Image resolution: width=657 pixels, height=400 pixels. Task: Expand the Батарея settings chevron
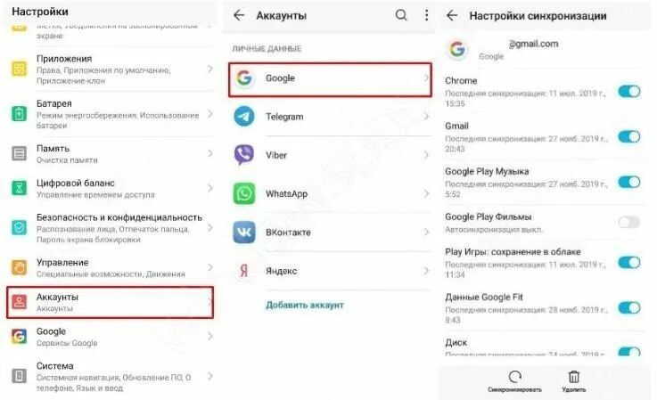pyautogui.click(x=210, y=114)
